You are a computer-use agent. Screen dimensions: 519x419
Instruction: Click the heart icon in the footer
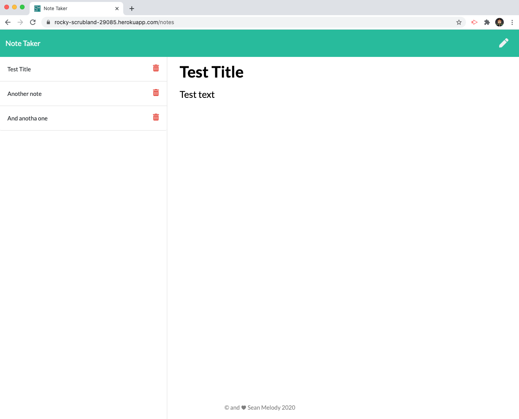243,407
